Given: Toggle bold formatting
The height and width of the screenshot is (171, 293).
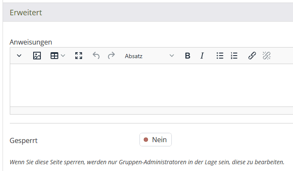Looking at the screenshot, I should coord(188,56).
